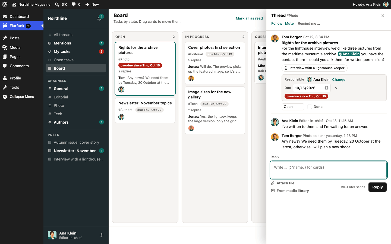Viewport: 391px width, 244px height.
Task: Click Mark all as read
Action: pos(249,18)
